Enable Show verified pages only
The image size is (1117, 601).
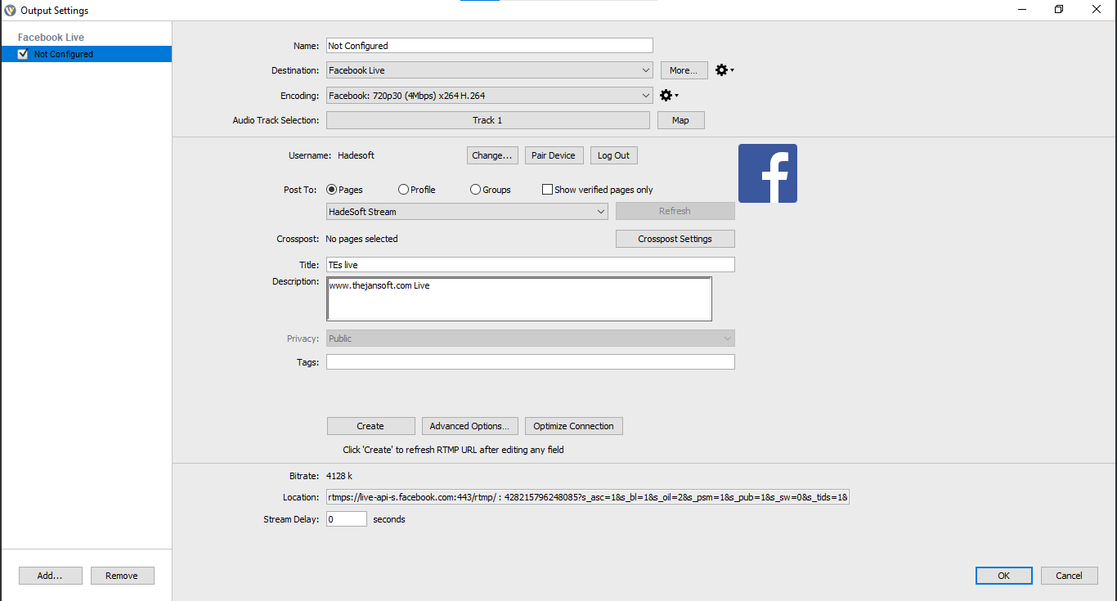click(x=548, y=190)
